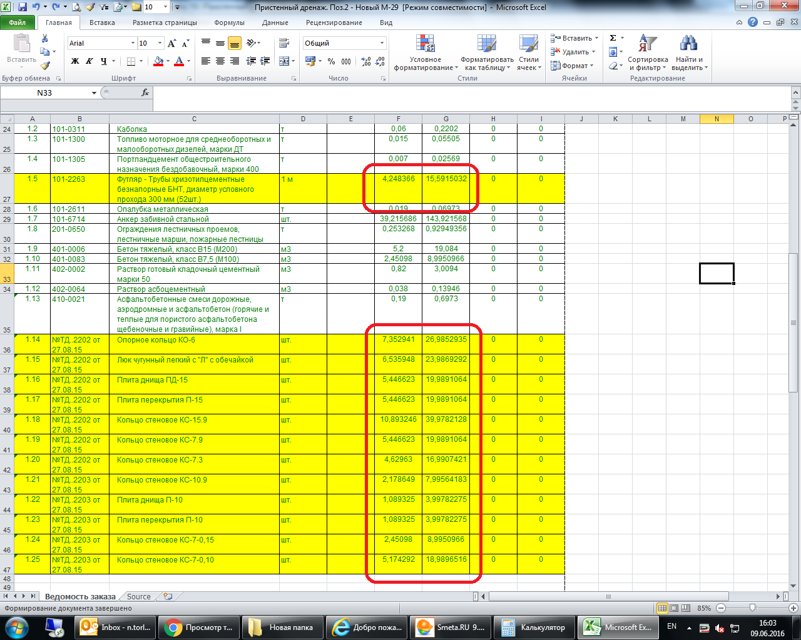Copy the selected cells
The image size is (801, 640).
(44, 52)
